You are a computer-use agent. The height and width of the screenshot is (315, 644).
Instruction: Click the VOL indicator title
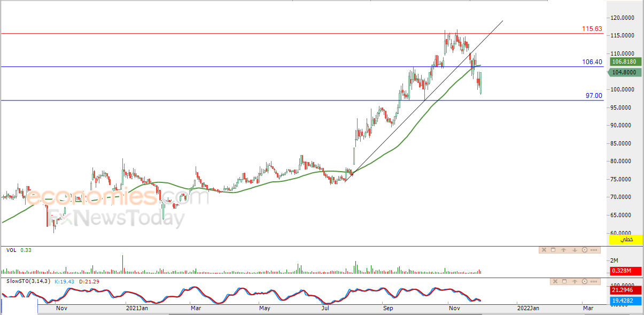11,250
